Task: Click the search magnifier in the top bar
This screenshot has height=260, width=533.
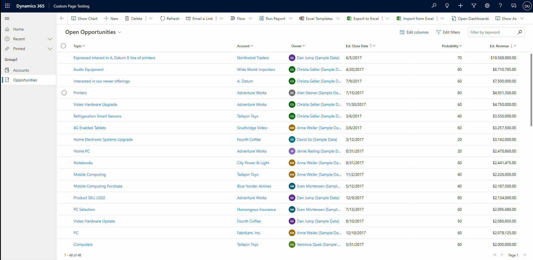Action: click(434, 6)
